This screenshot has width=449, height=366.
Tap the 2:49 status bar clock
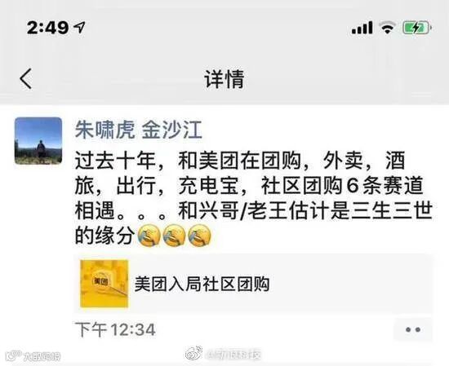(48, 28)
